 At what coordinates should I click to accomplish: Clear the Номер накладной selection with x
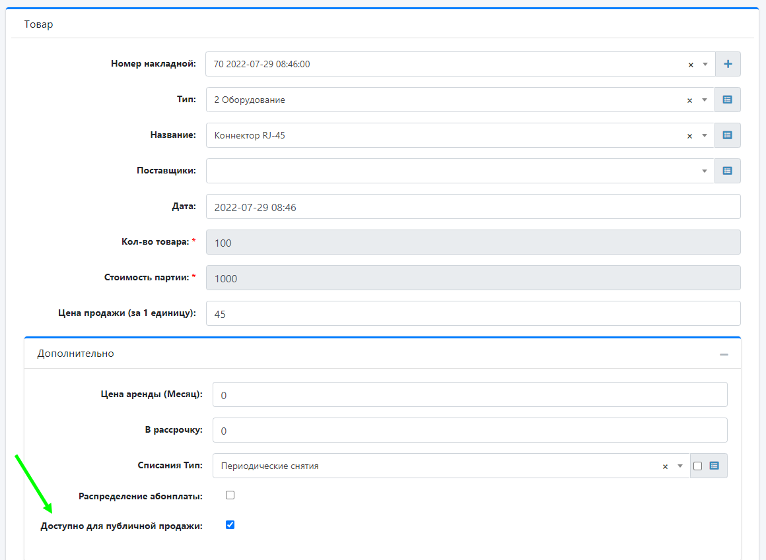click(x=691, y=65)
